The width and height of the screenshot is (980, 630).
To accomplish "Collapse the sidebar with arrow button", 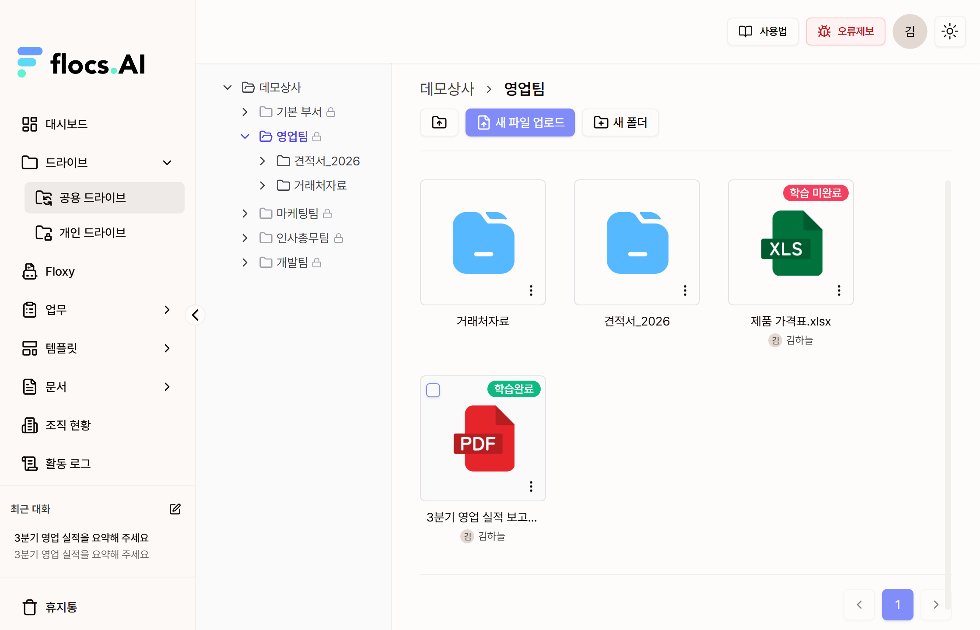I will (x=195, y=315).
